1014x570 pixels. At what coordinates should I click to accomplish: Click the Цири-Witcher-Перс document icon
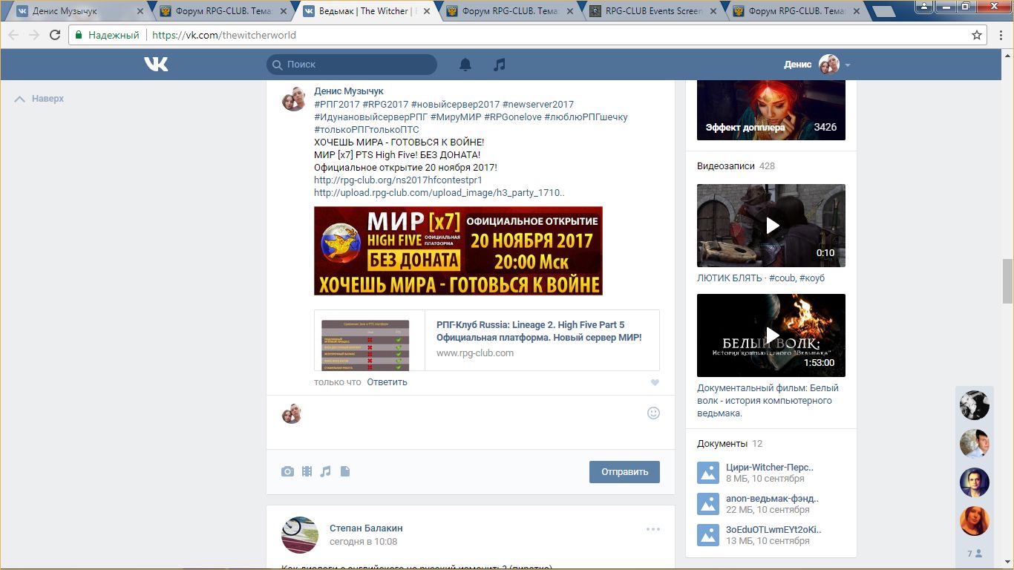click(x=708, y=473)
